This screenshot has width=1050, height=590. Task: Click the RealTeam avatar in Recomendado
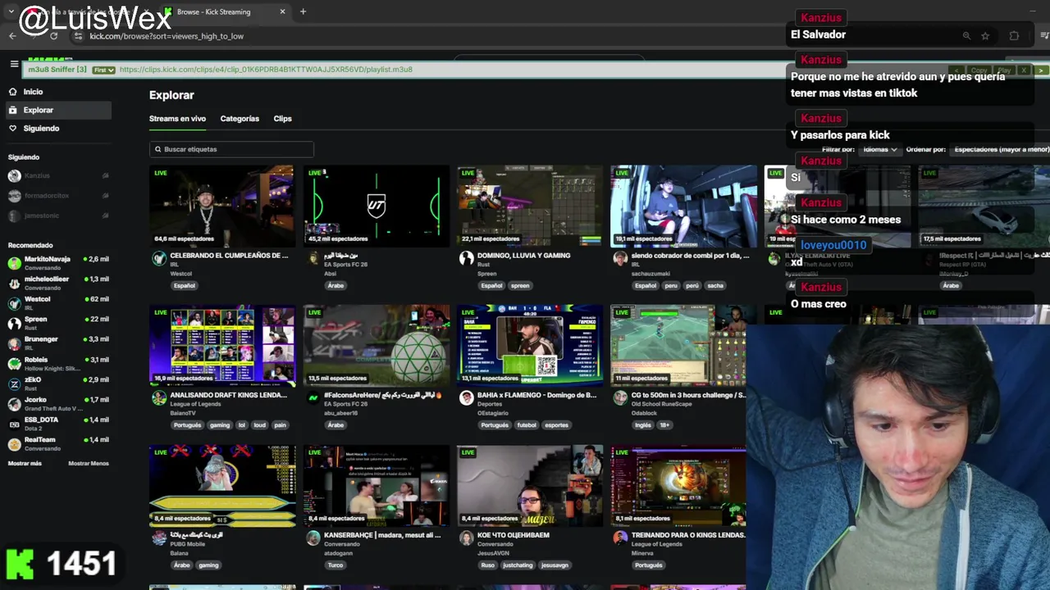[x=14, y=443]
